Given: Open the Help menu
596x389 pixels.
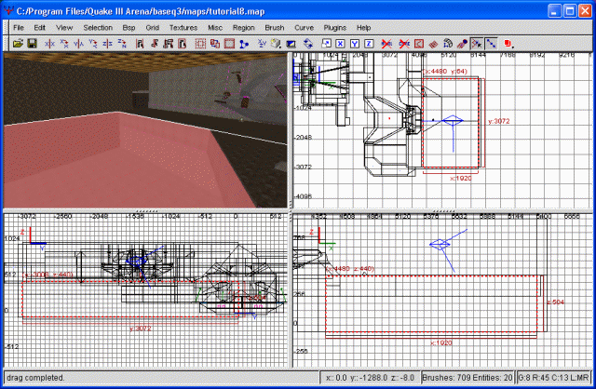Looking at the screenshot, I should point(363,28).
